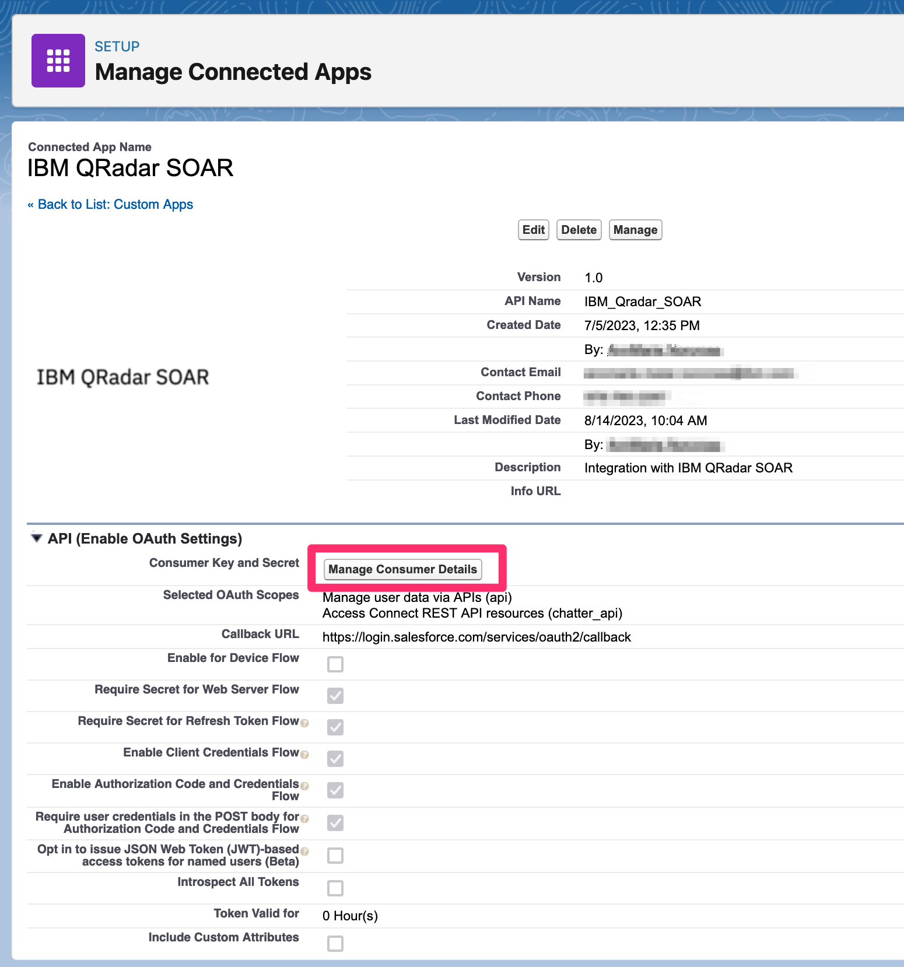
Task: Click the Manage Connected Apps heading
Action: [x=233, y=72]
